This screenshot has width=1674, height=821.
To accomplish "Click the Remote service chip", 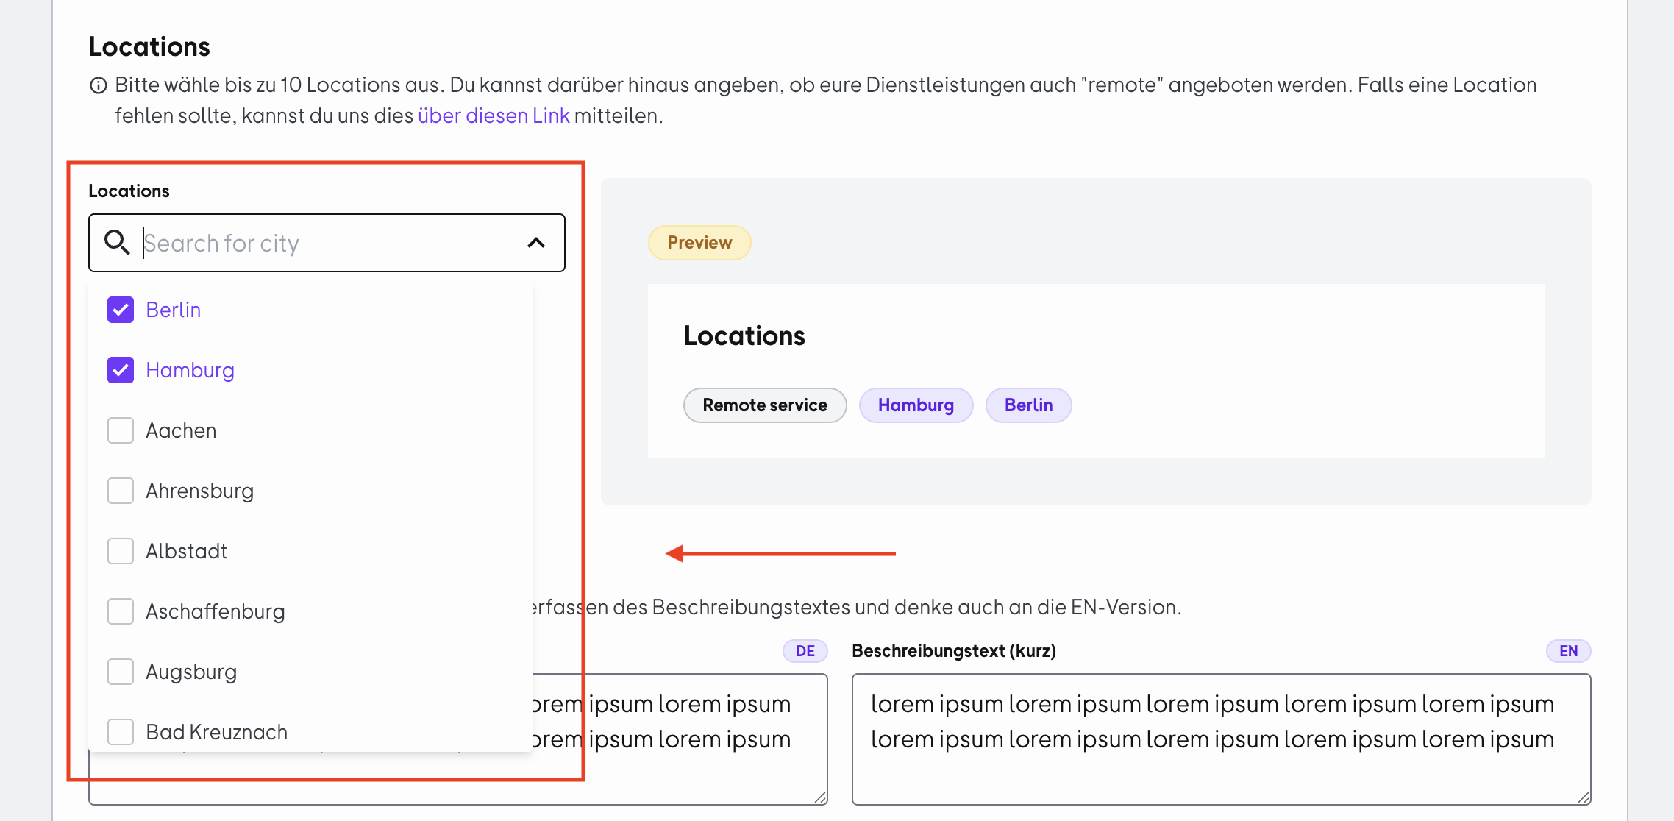I will (765, 405).
